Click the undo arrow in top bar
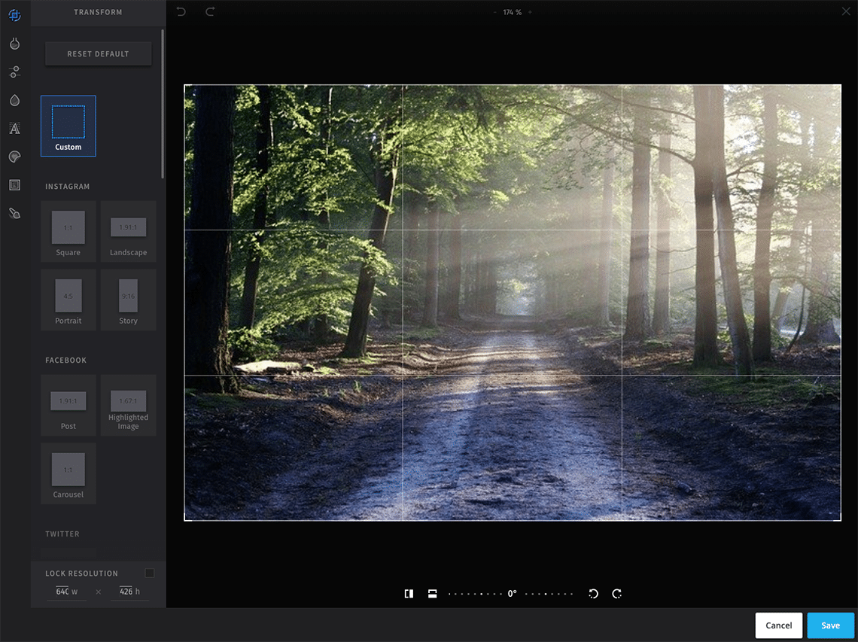The height and width of the screenshot is (642, 858). tap(181, 11)
